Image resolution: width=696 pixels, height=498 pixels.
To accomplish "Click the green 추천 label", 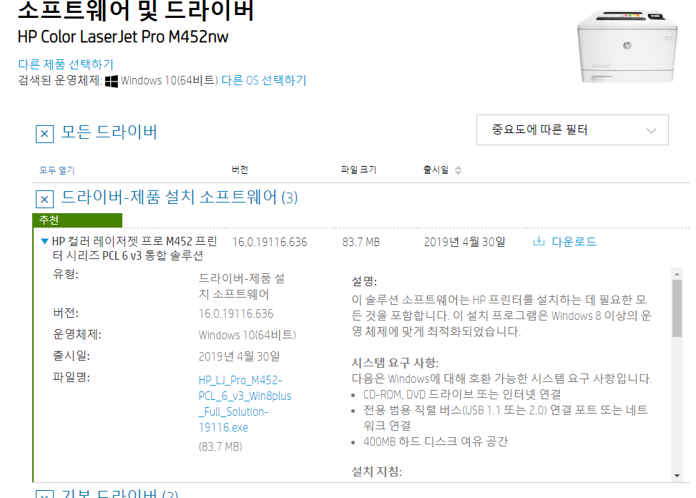I will (x=77, y=220).
